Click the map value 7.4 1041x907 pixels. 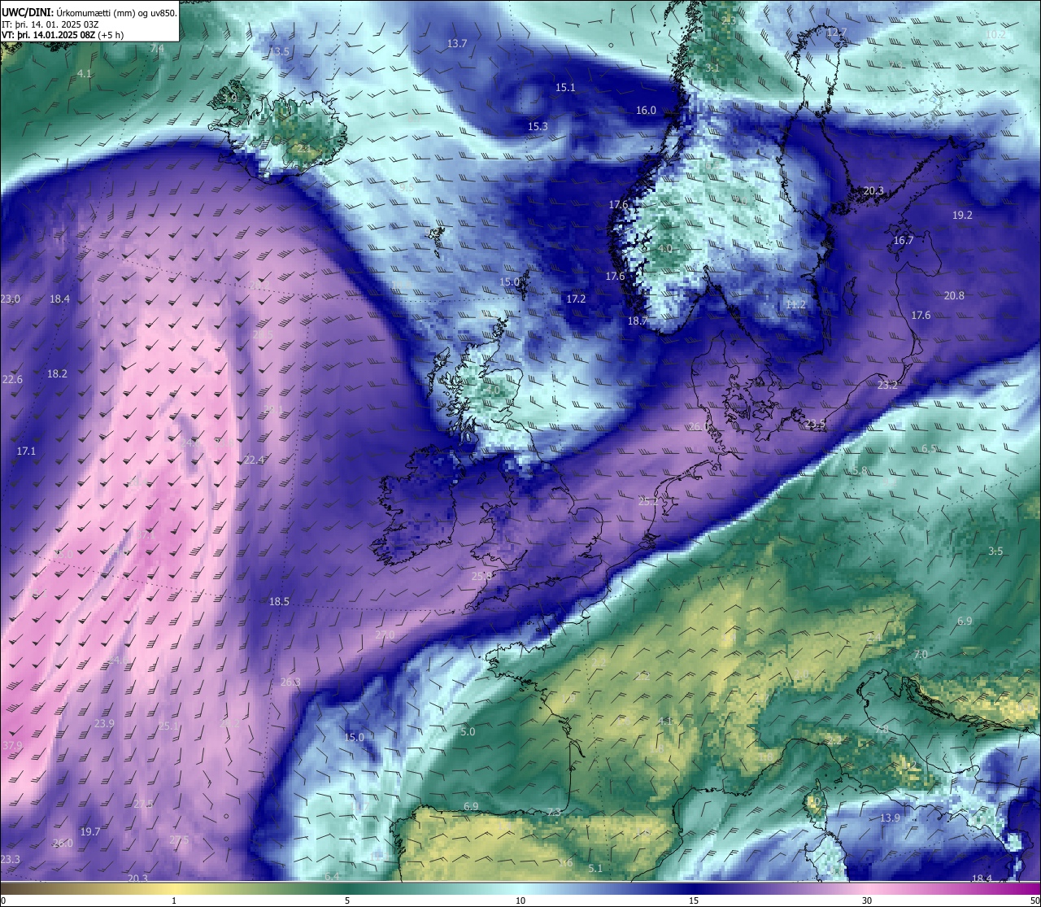click(157, 48)
